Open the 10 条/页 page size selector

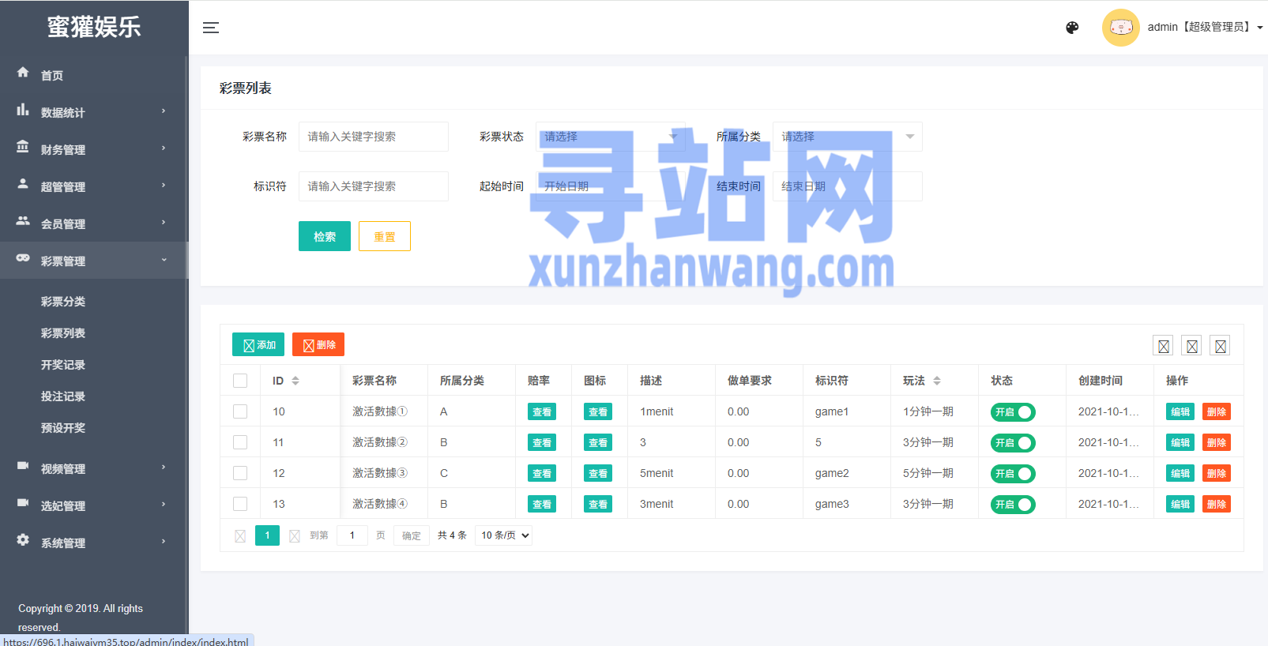point(503,535)
